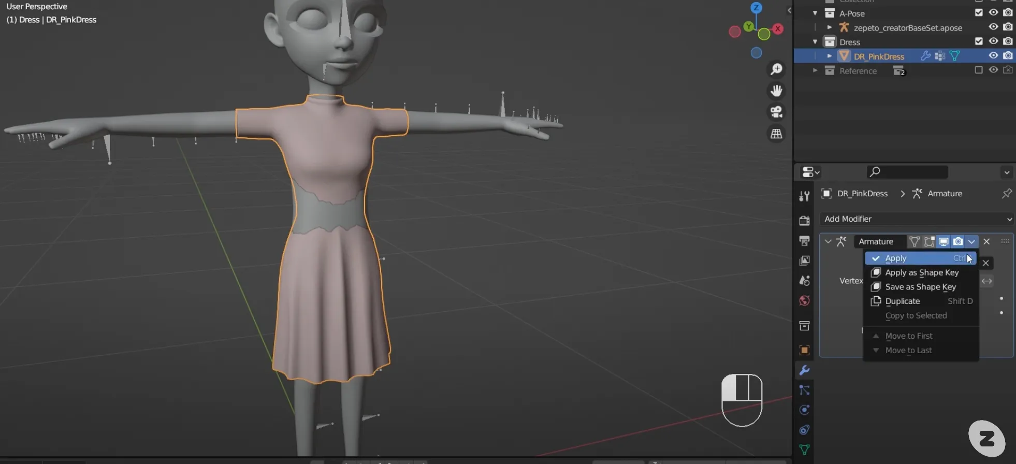This screenshot has height=464, width=1016.
Task: Uncheck Dress collection exclude checkbox
Action: (x=979, y=41)
